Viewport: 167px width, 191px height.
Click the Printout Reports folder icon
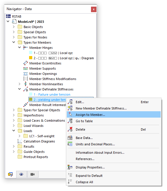click(x=20, y=157)
